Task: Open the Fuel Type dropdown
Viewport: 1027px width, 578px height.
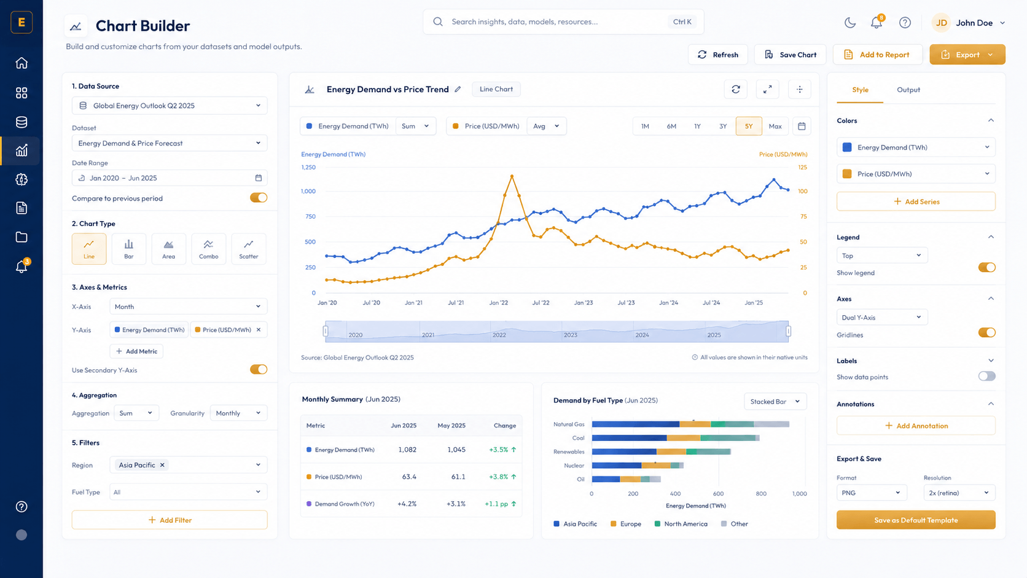Action: pyautogui.click(x=188, y=492)
